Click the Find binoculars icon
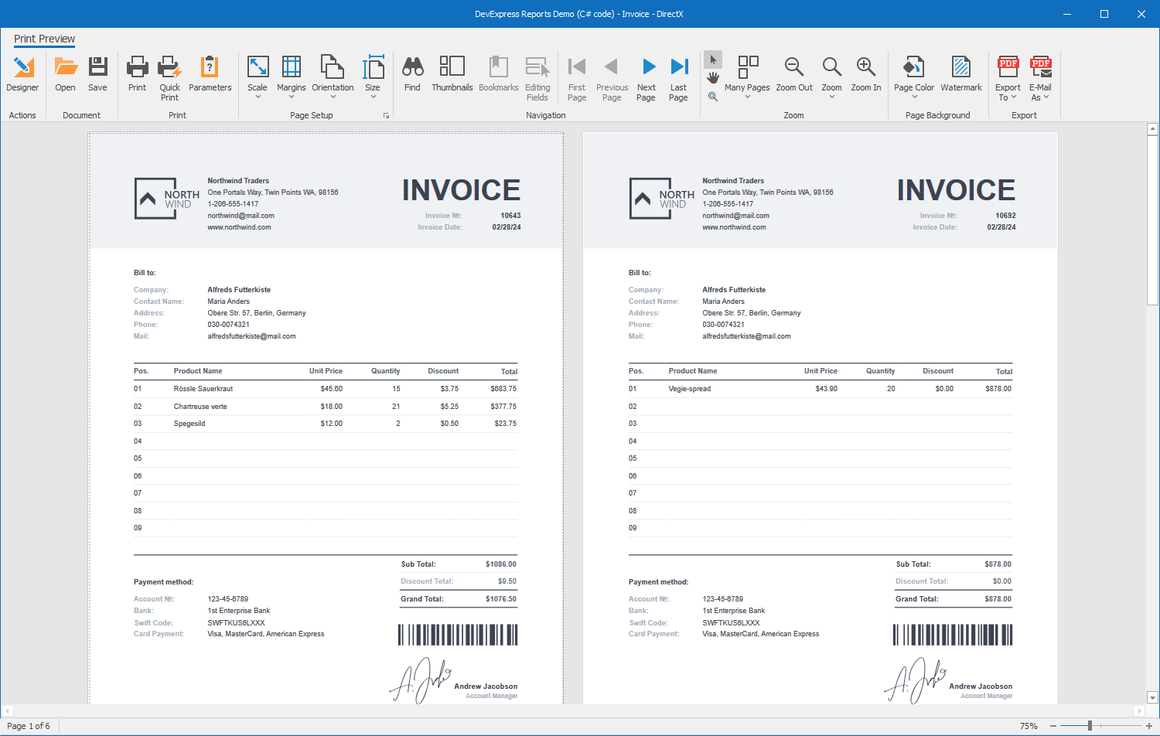Image resolution: width=1160 pixels, height=736 pixels. coord(412,67)
